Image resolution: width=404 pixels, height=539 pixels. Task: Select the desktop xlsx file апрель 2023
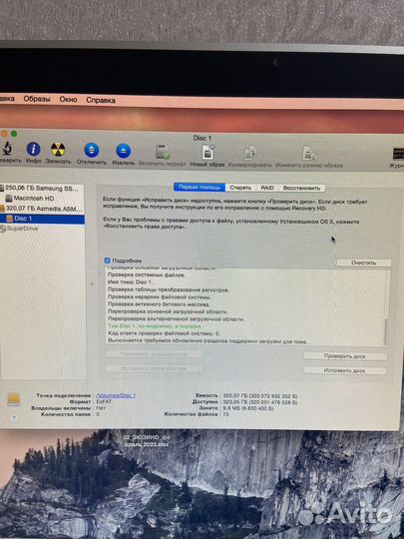click(147, 440)
